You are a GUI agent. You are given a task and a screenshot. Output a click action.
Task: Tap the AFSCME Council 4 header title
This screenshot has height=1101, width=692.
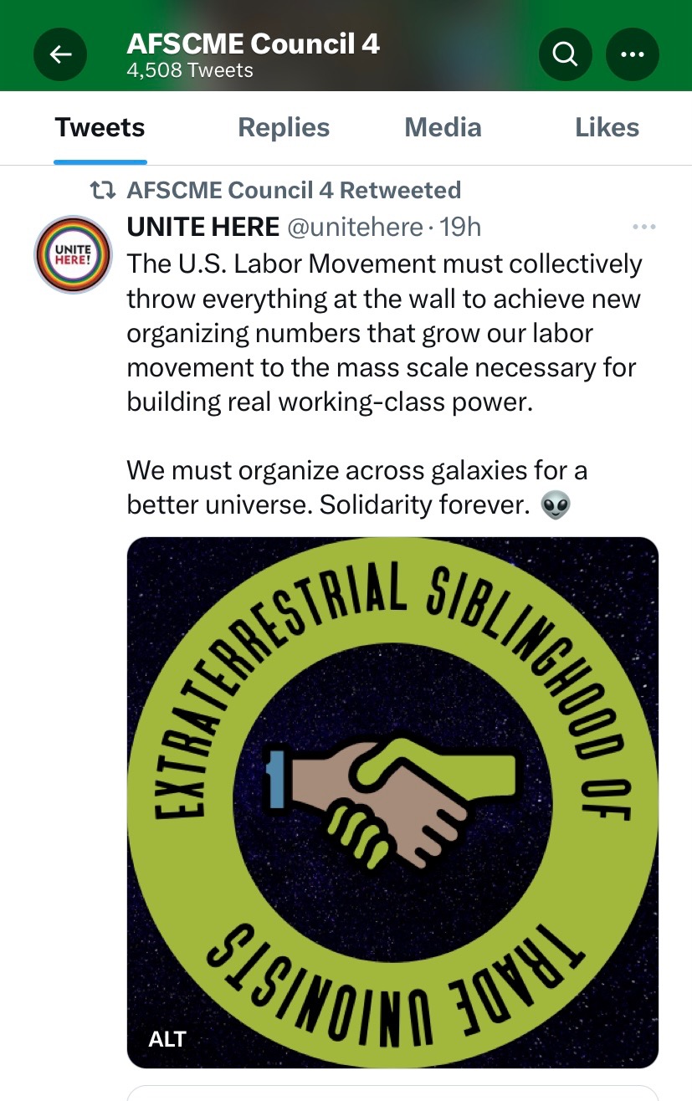coord(253,44)
